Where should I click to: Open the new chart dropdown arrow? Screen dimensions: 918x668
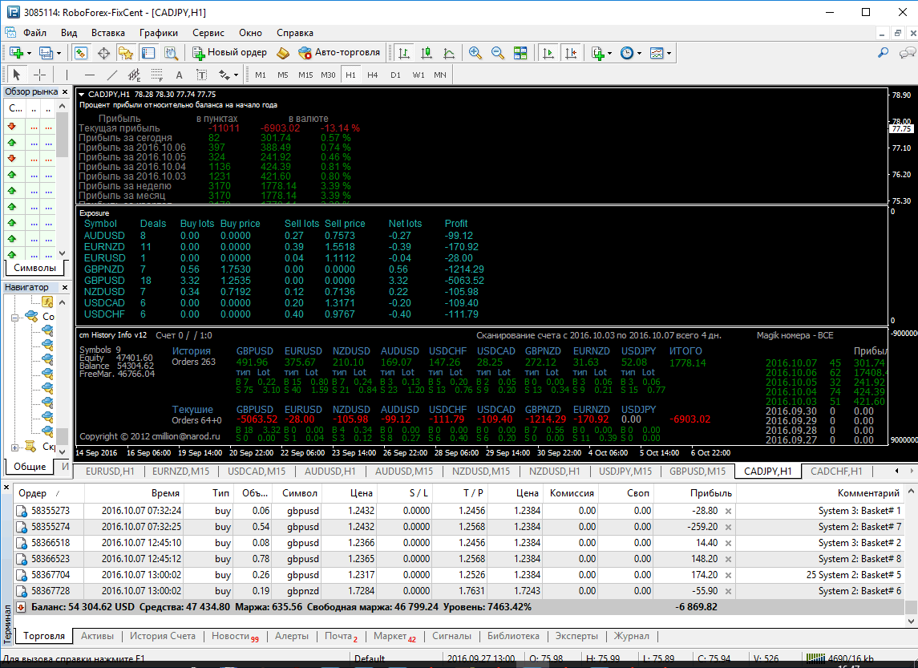click(x=30, y=52)
